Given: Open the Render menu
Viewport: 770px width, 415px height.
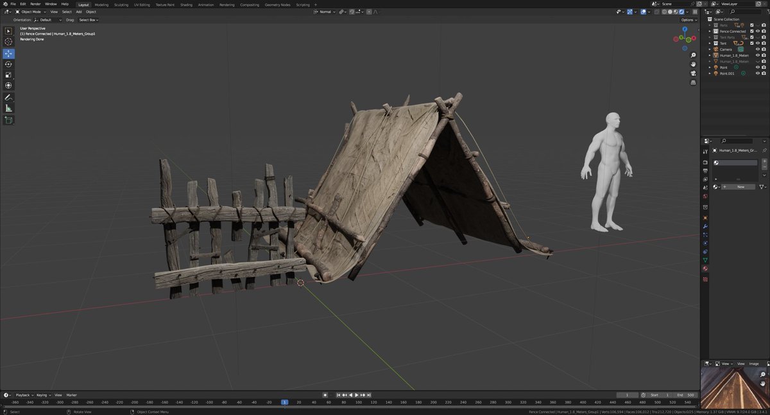Looking at the screenshot, I should pos(35,4).
